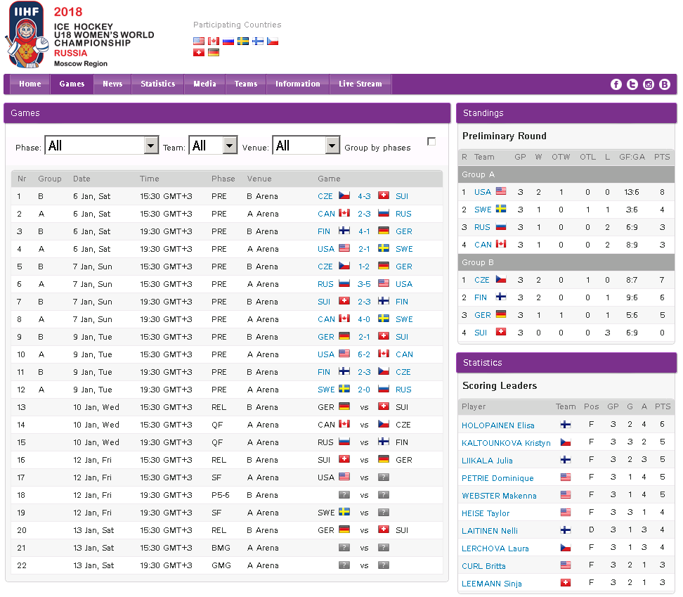Click the Germany flag under Participating Countries
Screen dimensions: 683x597
(214, 53)
